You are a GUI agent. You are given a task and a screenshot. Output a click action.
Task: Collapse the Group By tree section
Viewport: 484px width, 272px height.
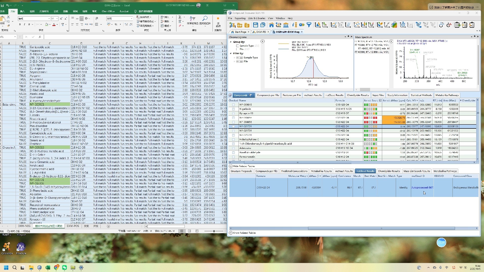(x=231, y=42)
